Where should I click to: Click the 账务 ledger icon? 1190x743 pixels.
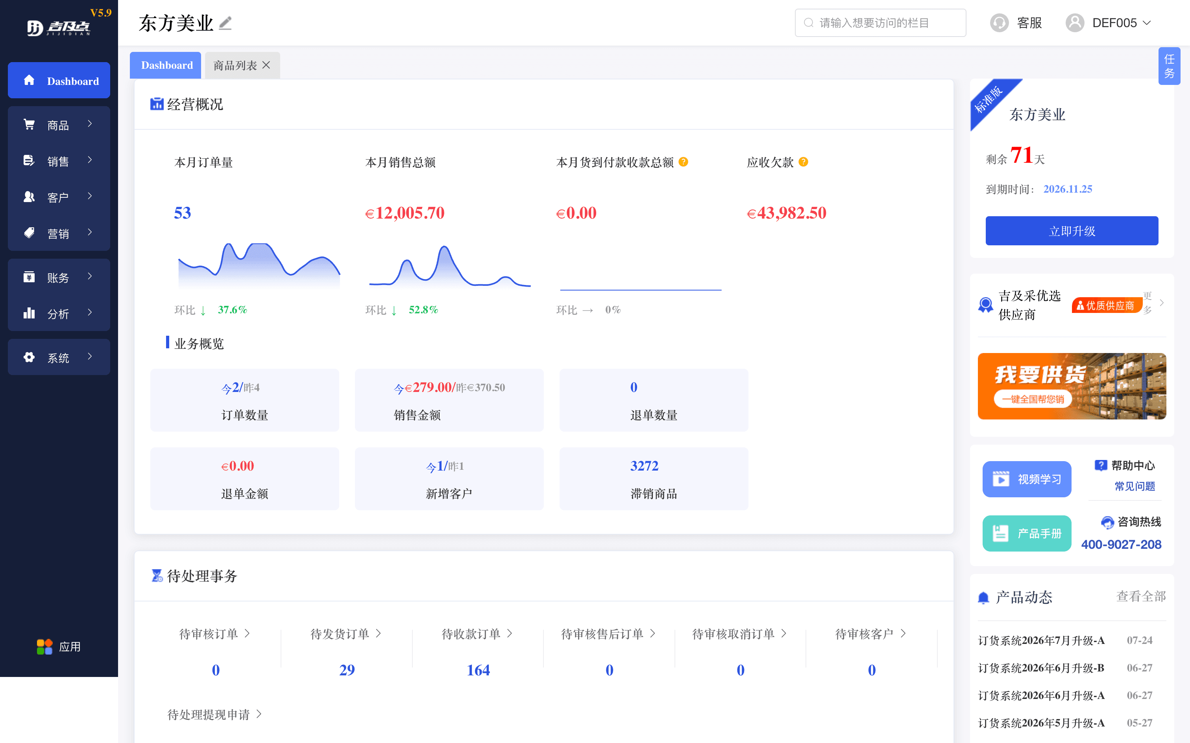[x=29, y=277]
